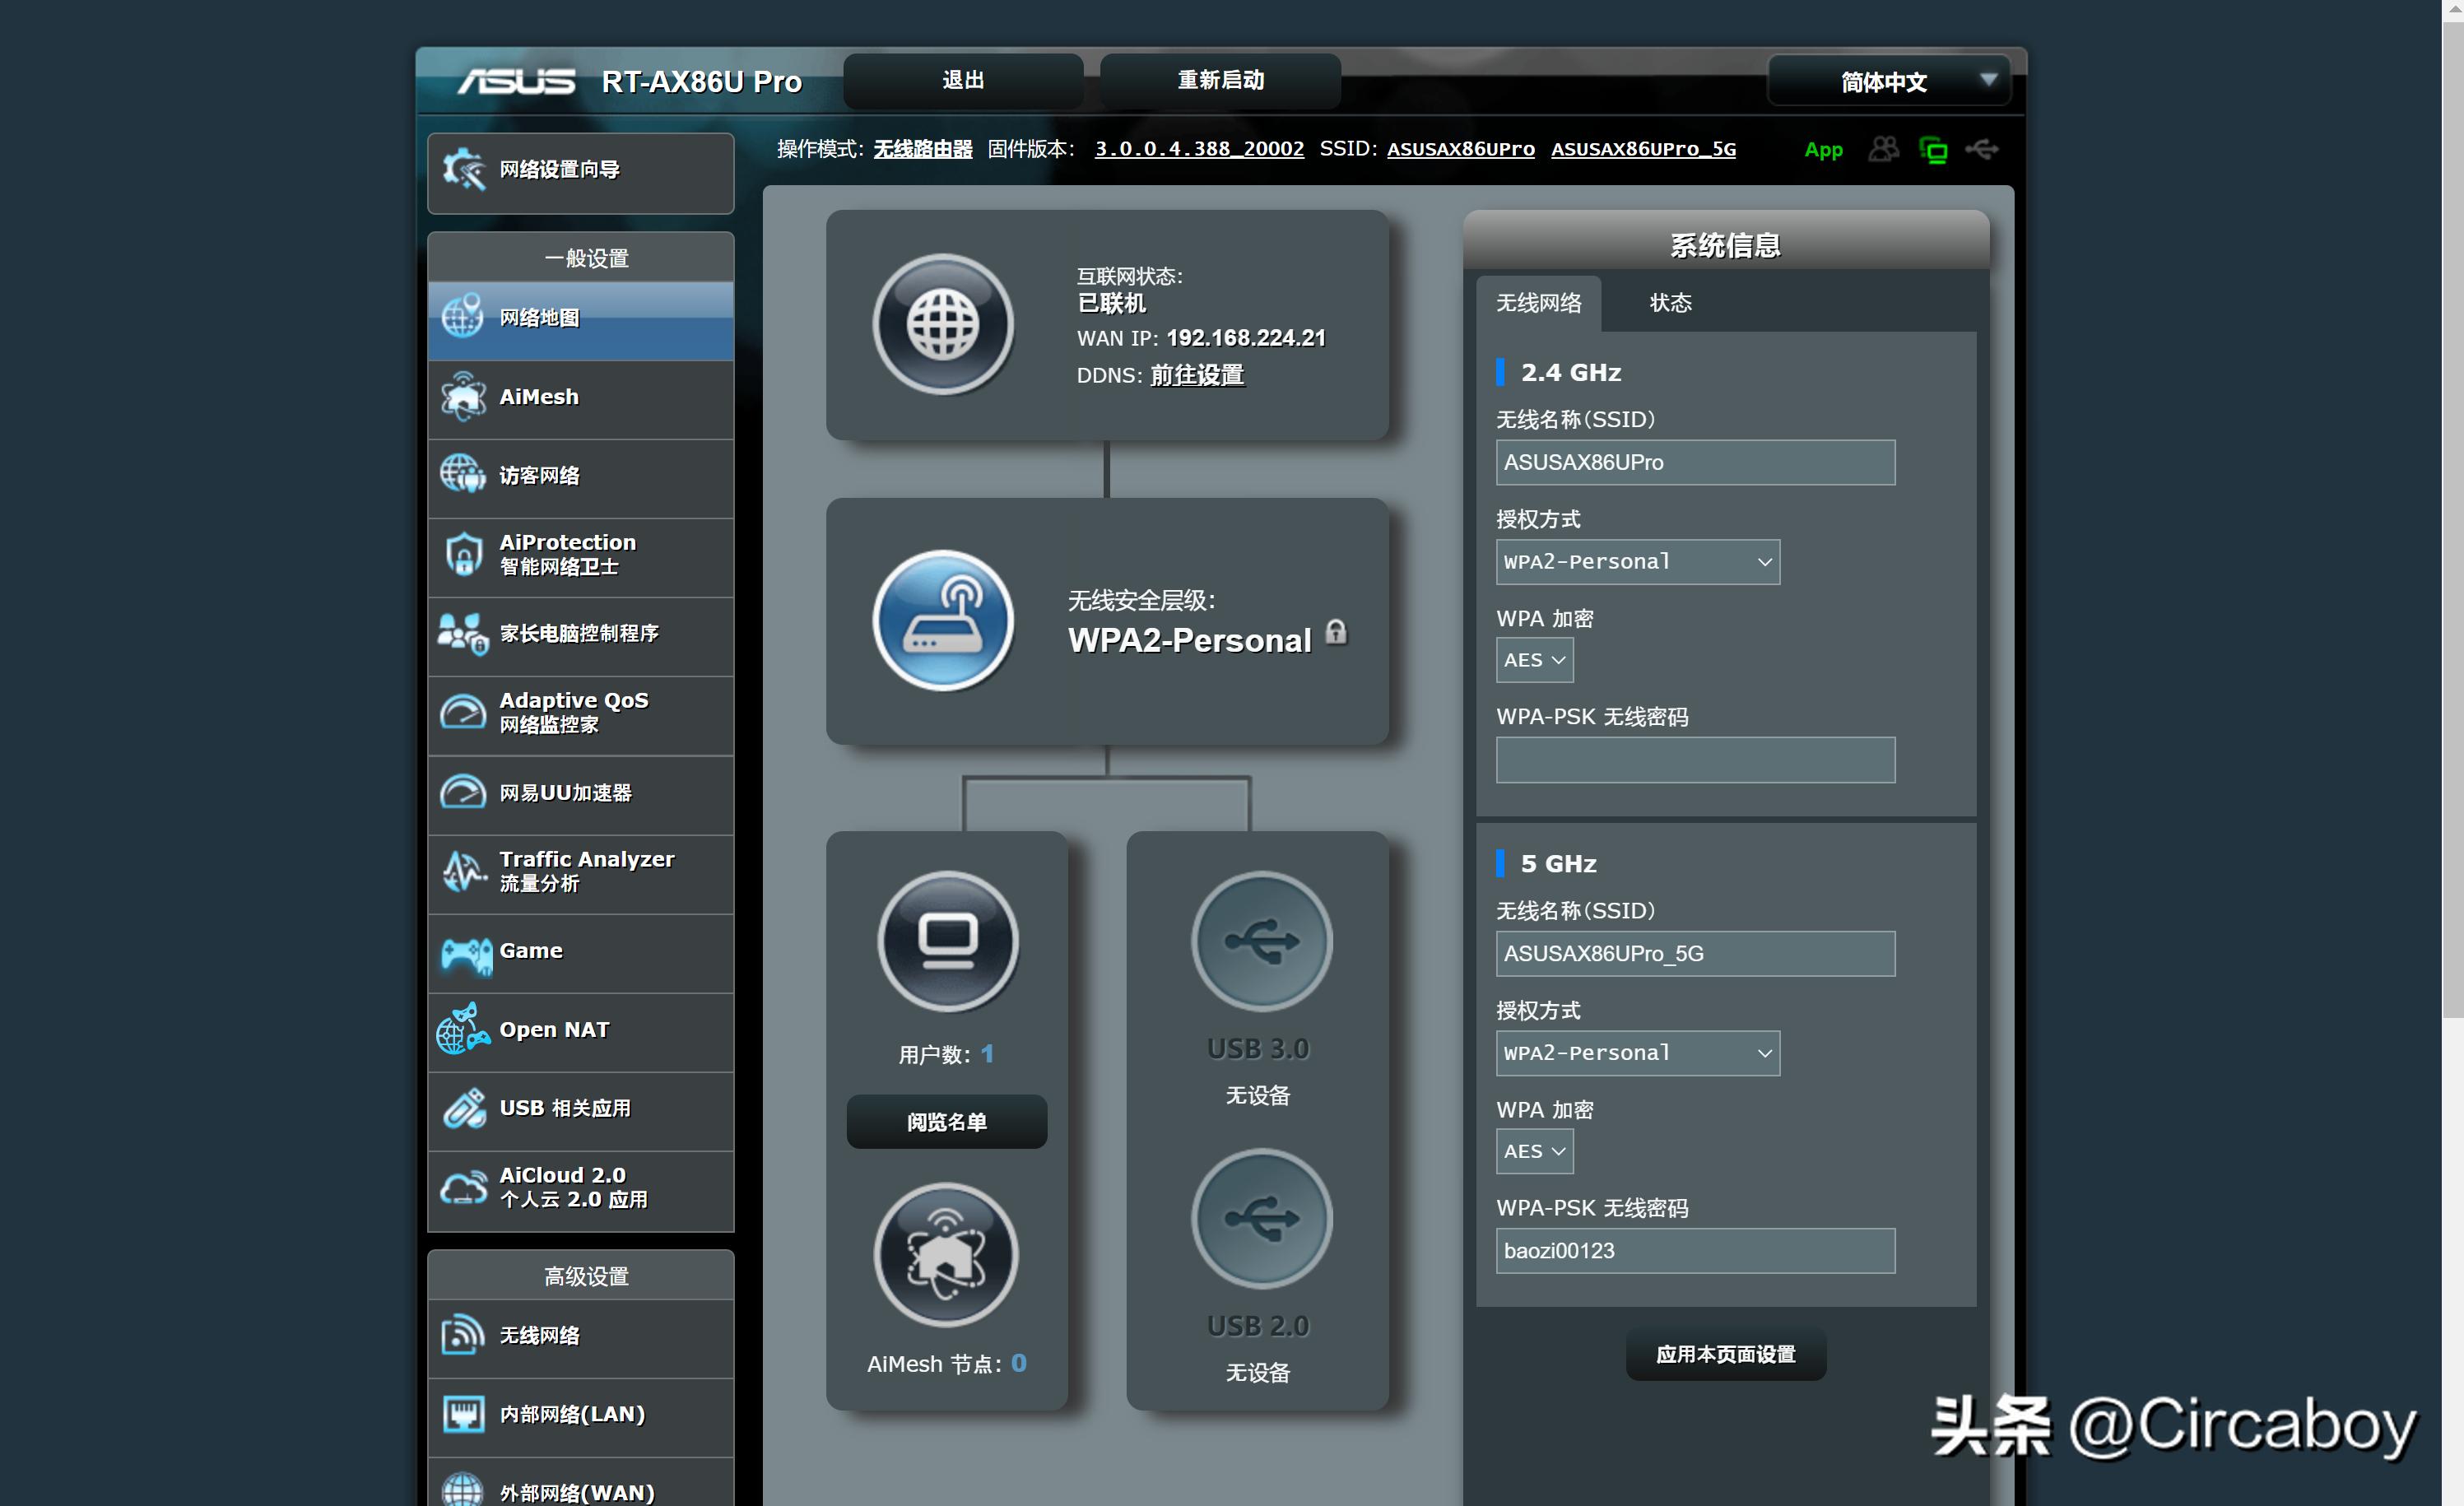This screenshot has width=2464, height=1506.
Task: Click the 应用本页面设置 apply button
Action: 1725,1354
